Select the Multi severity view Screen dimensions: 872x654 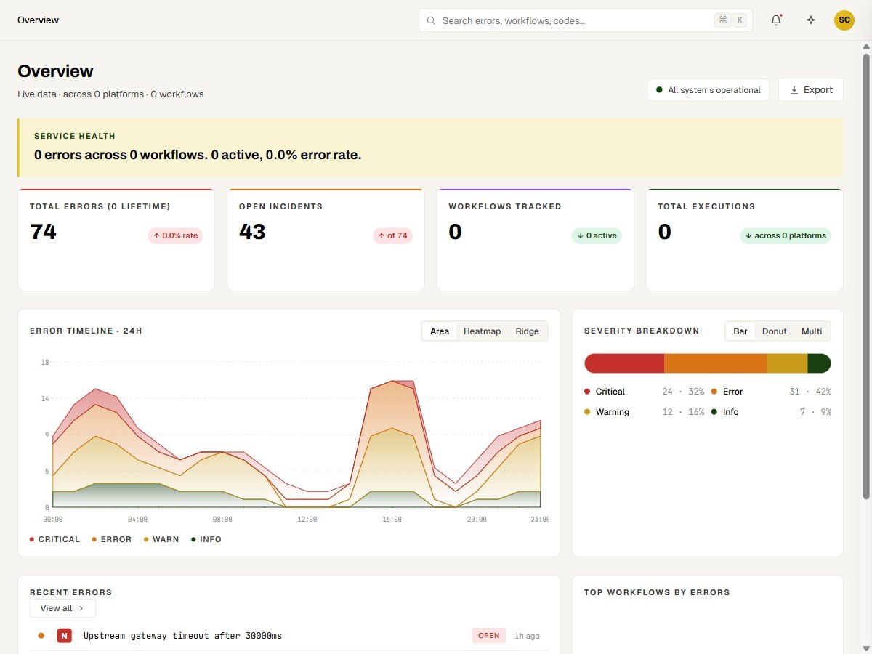point(812,331)
